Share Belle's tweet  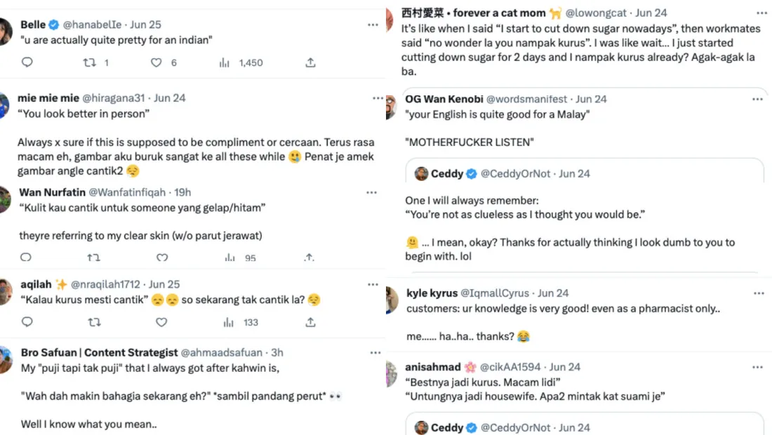[x=310, y=62]
